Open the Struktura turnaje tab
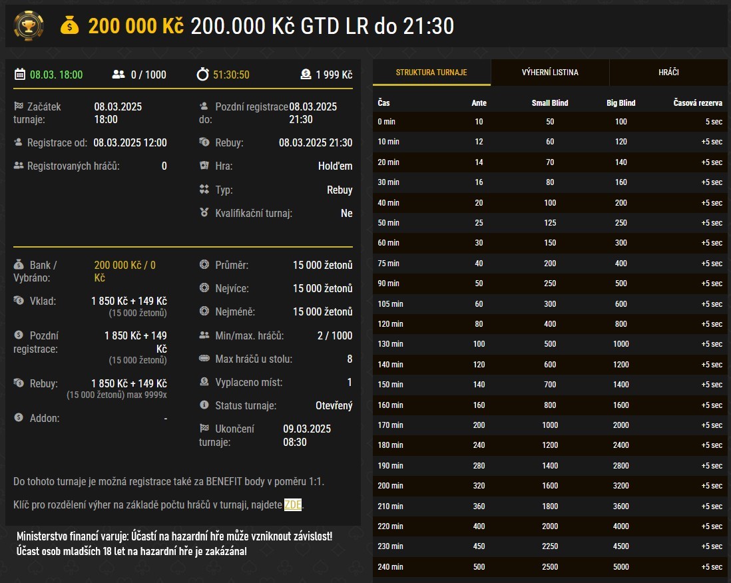Viewport: 731px width, 583px height. [431, 73]
